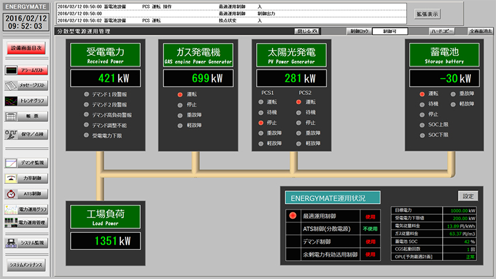496x279 pixels.
Task: Click the PCS2 軽故障 status lamp
Action: point(298,144)
